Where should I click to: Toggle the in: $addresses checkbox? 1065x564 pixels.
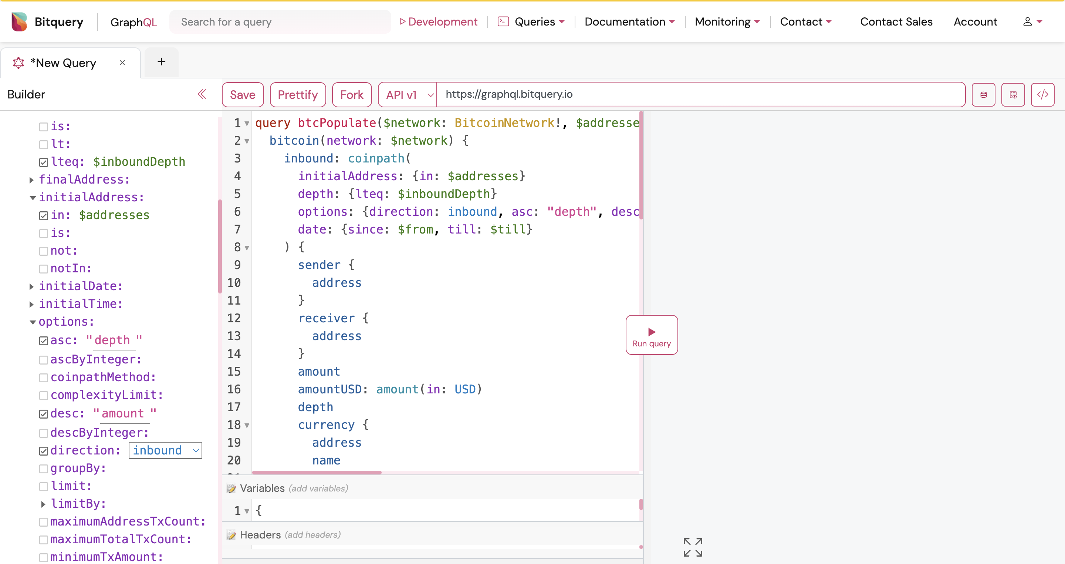(43, 215)
